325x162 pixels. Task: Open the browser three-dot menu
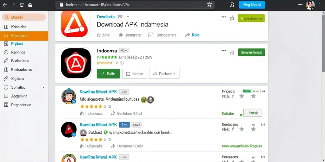319,5
